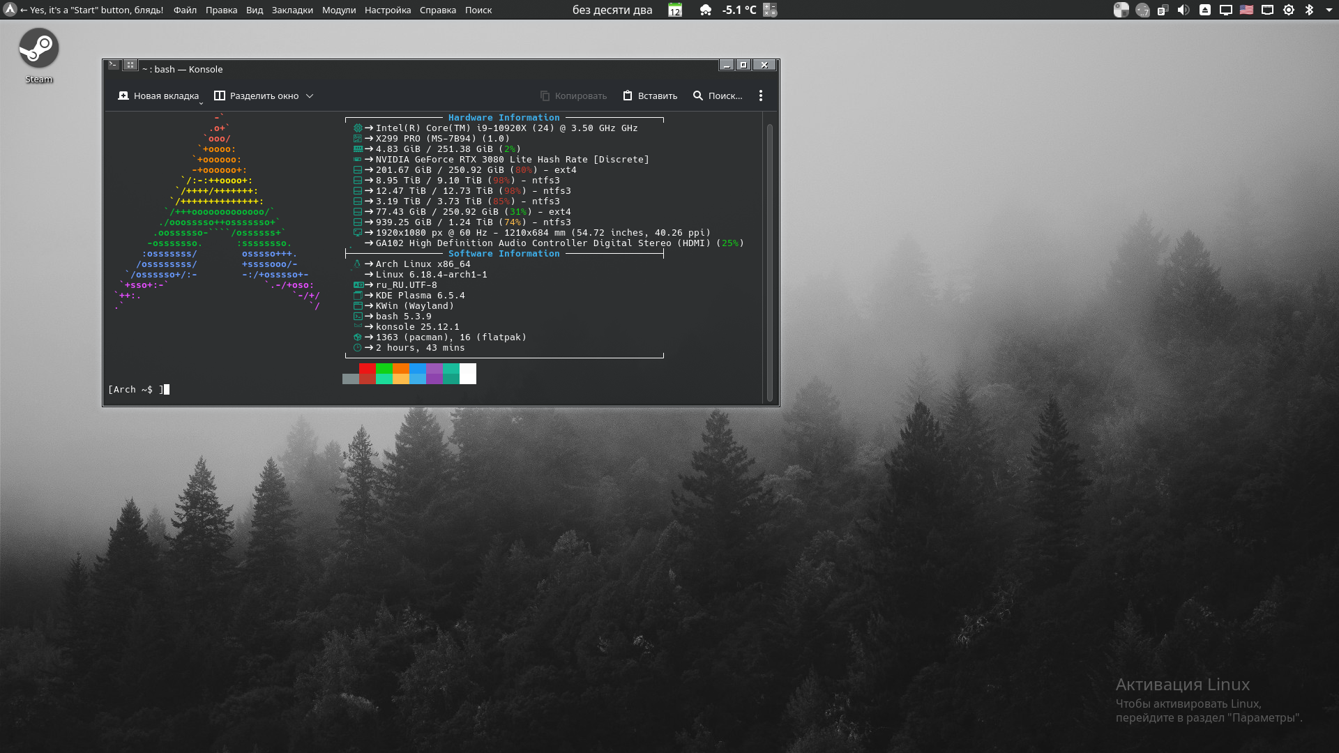
Task: Open the Настройка menu
Action: (x=387, y=10)
